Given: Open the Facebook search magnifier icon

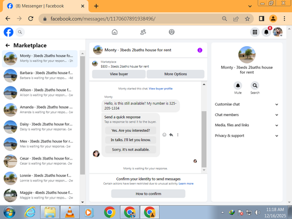Looking at the screenshot, I should coord(20,32).
